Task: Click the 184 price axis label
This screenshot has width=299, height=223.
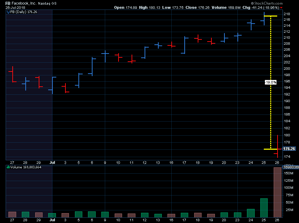Action: click(287, 121)
